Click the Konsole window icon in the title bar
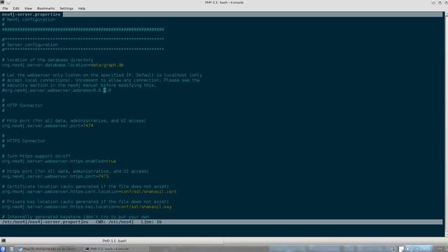 coord(2,2)
